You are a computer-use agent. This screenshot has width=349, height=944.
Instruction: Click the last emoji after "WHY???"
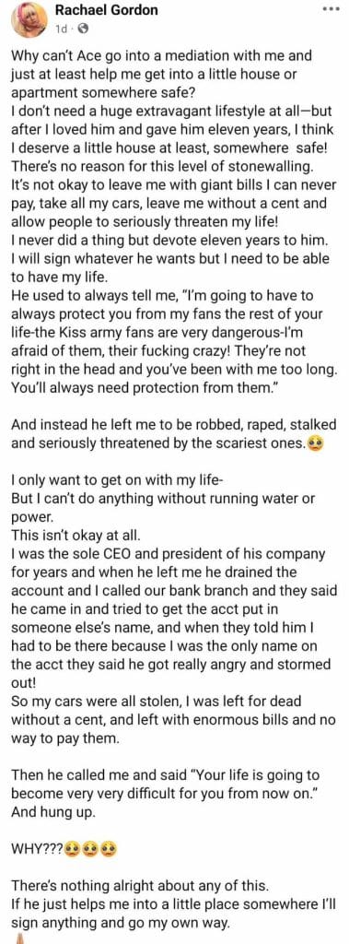pos(109,849)
